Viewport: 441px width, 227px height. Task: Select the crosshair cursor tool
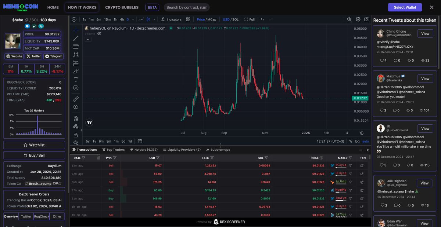[x=76, y=30]
